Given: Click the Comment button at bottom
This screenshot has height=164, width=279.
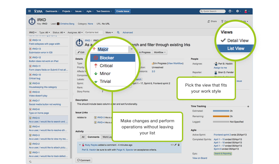Looking at the screenshot, I should click(x=84, y=160).
